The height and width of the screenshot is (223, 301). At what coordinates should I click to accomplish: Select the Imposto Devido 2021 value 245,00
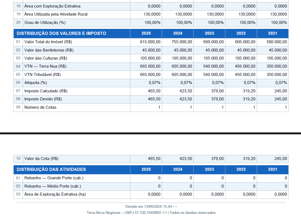(281, 99)
